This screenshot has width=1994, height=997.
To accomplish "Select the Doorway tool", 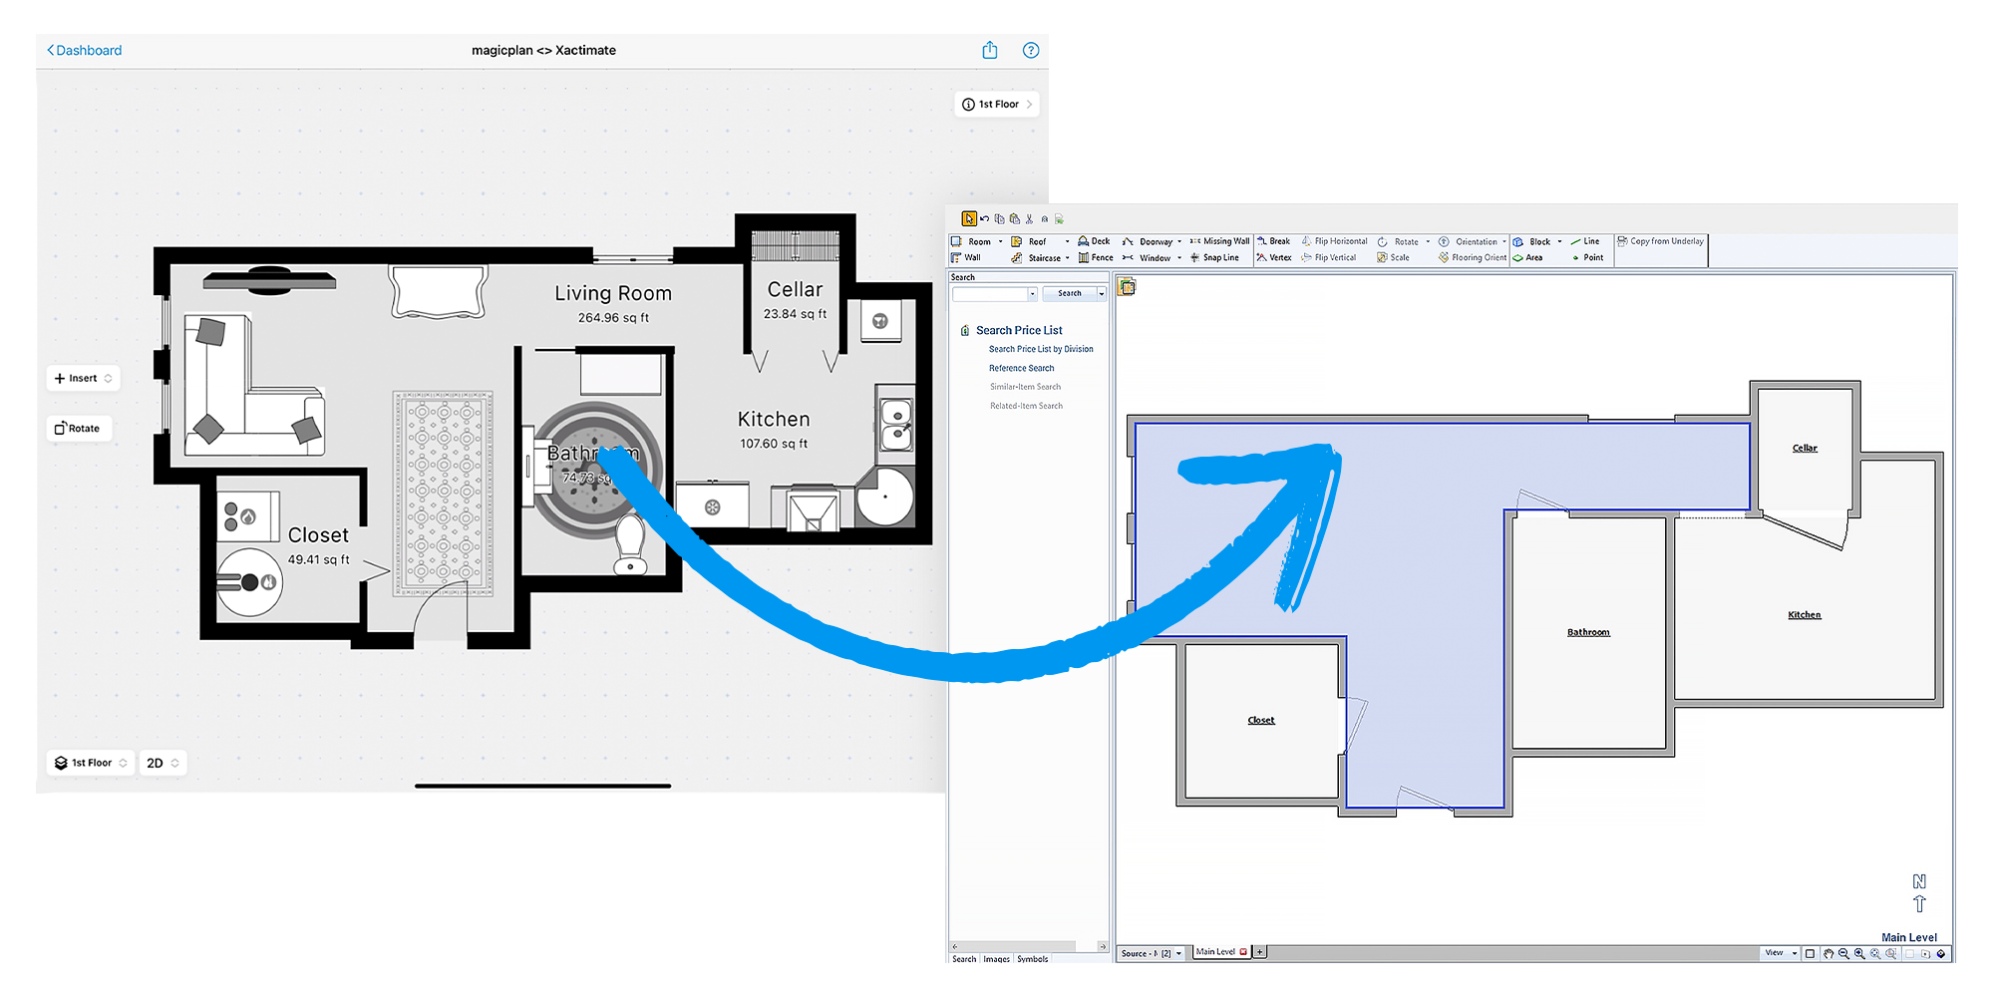I will point(1148,241).
